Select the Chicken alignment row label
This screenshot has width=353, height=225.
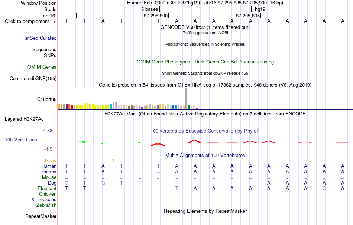point(48,194)
